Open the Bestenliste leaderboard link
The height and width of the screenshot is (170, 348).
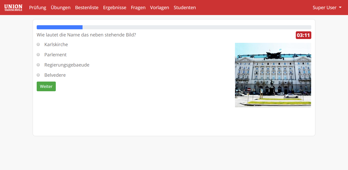(x=87, y=8)
